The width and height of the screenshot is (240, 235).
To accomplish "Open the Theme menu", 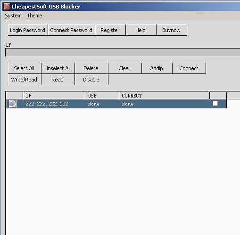I will pos(34,16).
